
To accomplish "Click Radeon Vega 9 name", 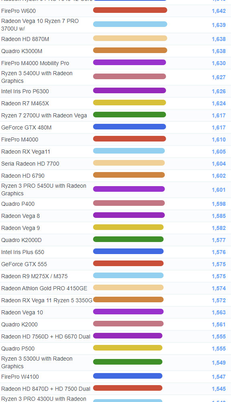I will pyautogui.click(x=20, y=228).
